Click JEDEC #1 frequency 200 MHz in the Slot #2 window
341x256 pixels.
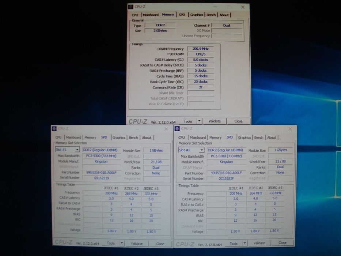click(x=236, y=193)
